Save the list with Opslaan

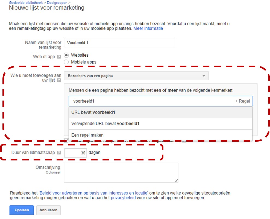pyautogui.click(x=21, y=210)
